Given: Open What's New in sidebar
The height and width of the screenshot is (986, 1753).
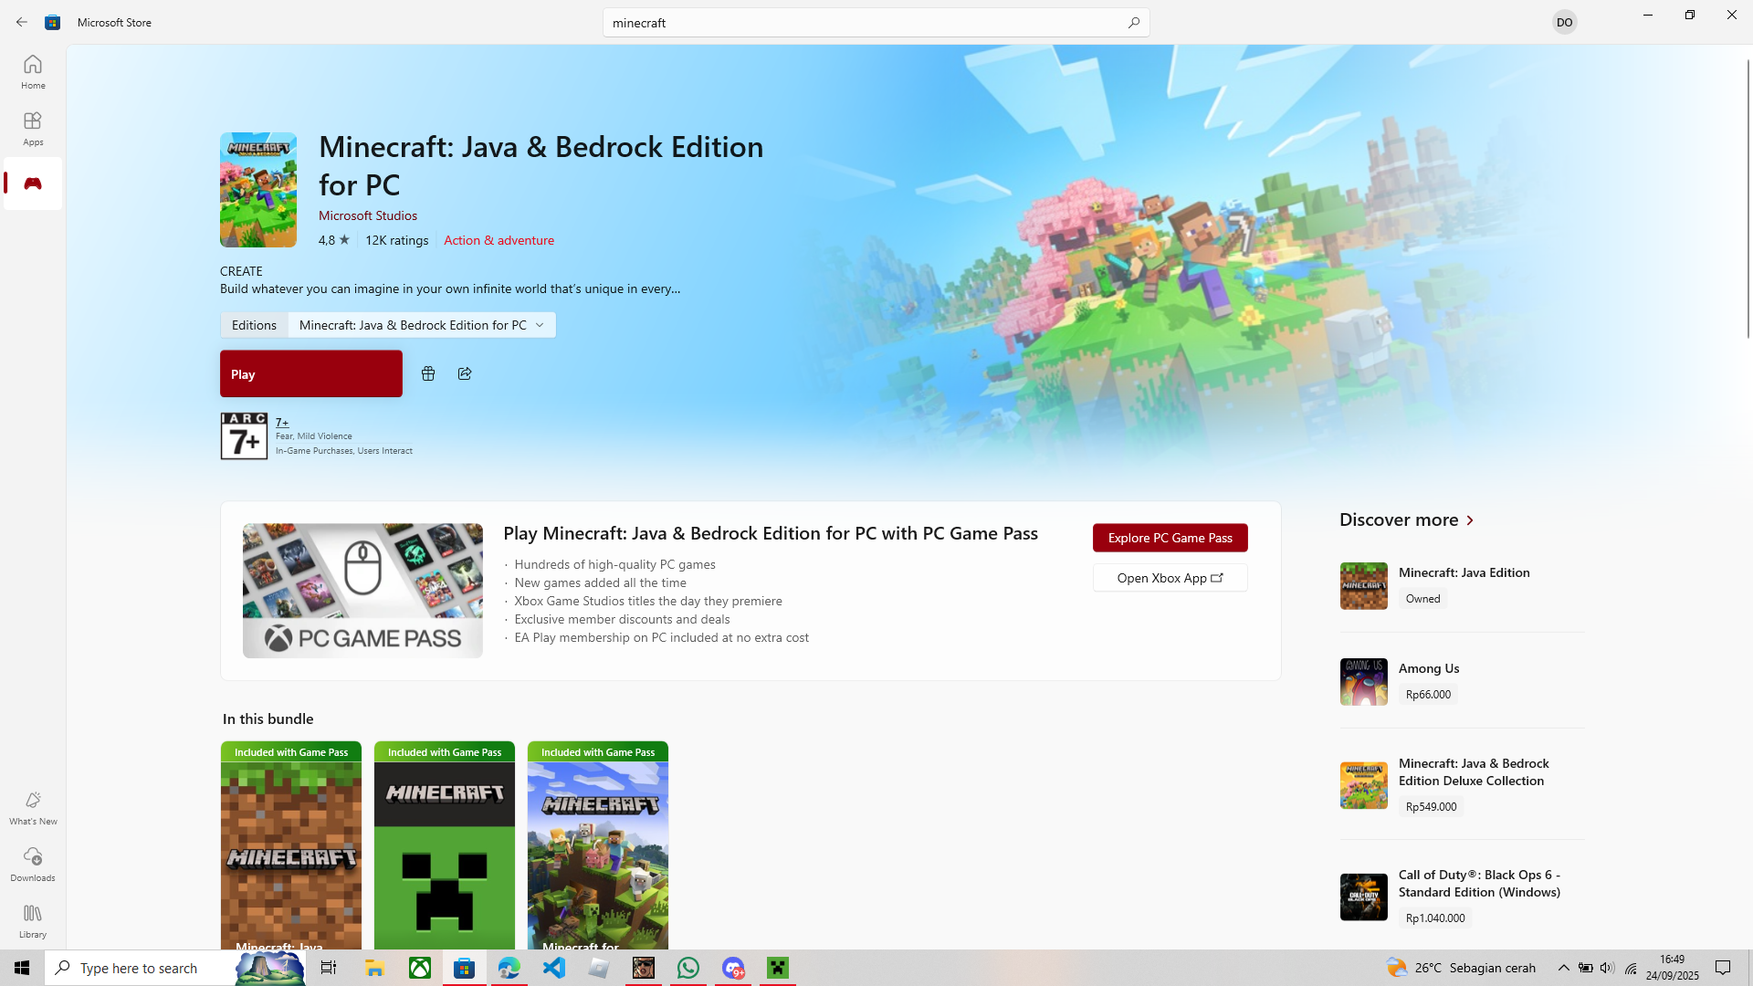Looking at the screenshot, I should coord(33,808).
